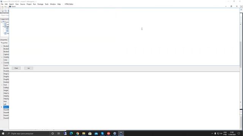Expand the Font property
243x136 pixels.
tap(2, 85)
